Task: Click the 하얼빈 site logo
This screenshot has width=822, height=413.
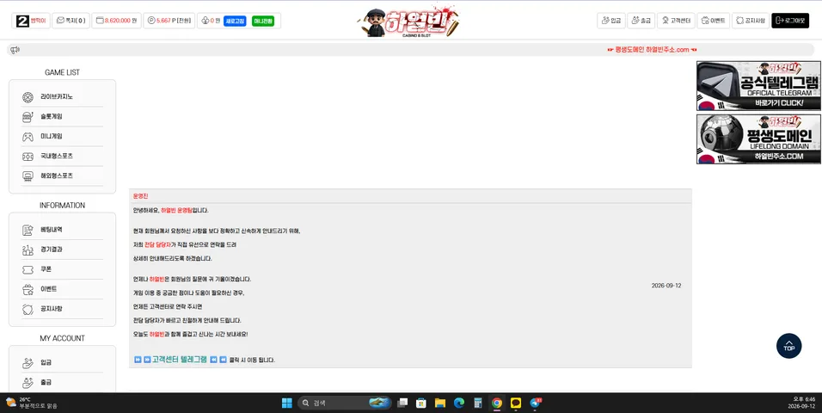Action: (409, 22)
